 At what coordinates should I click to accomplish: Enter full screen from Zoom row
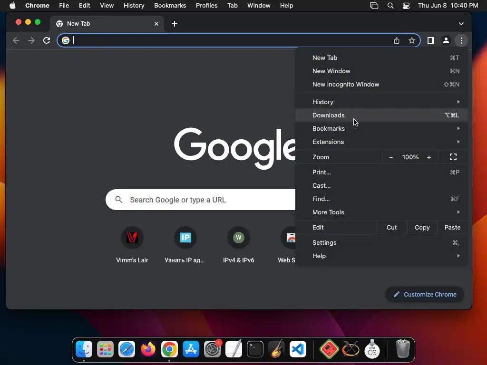pyautogui.click(x=453, y=157)
